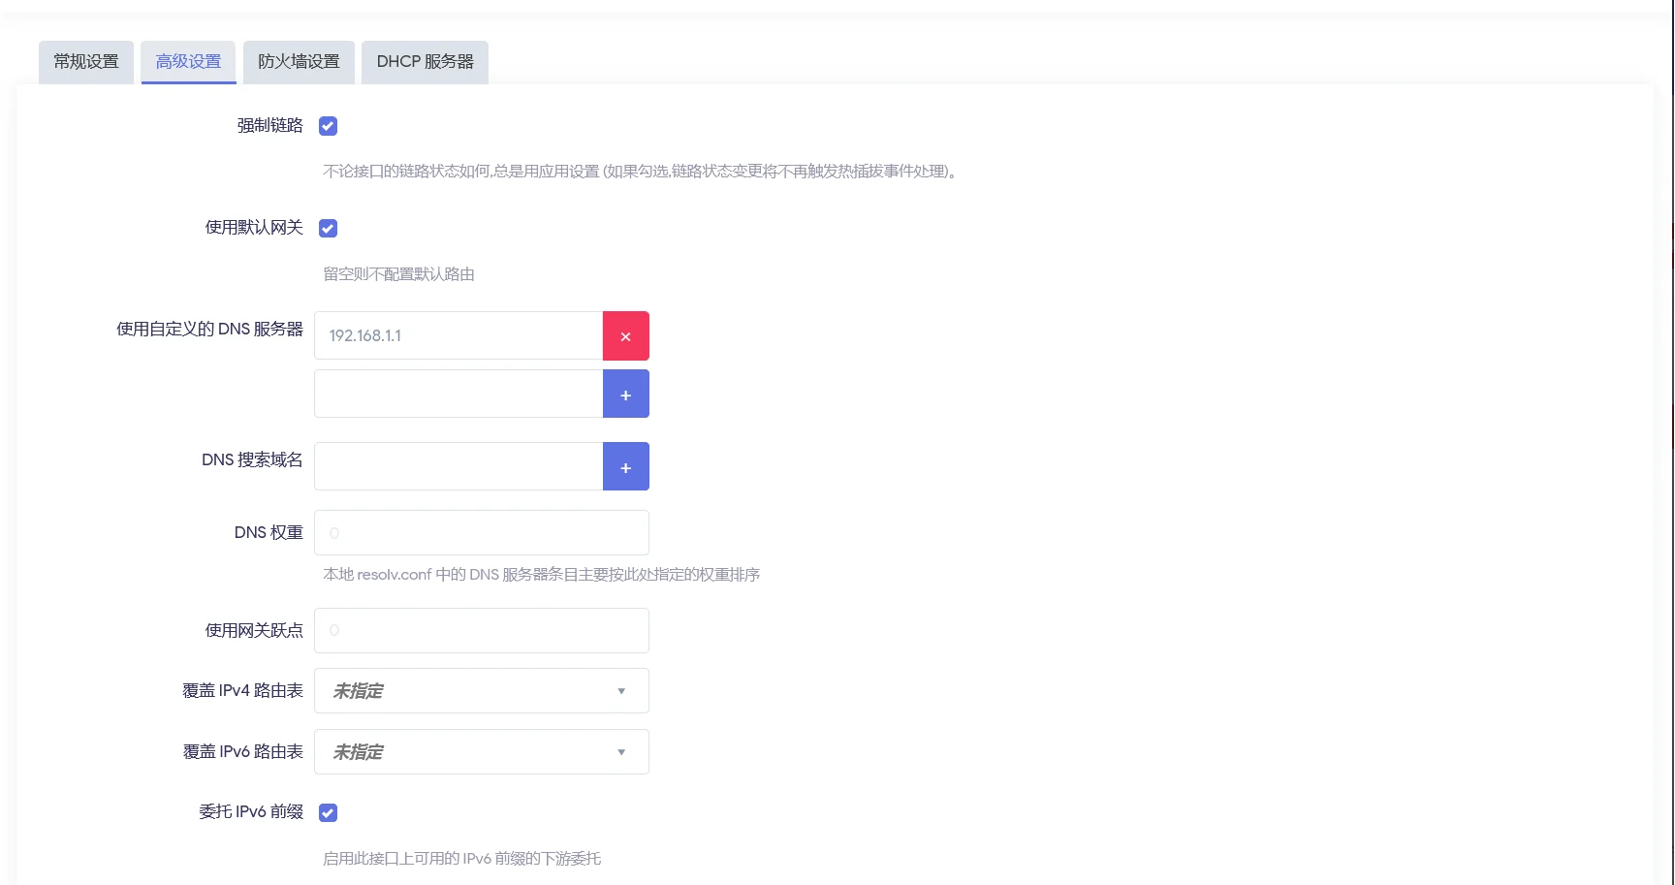1675x885 pixels.
Task: Click the 覆盖 IPv4 路由表 label text
Action: [x=242, y=690]
